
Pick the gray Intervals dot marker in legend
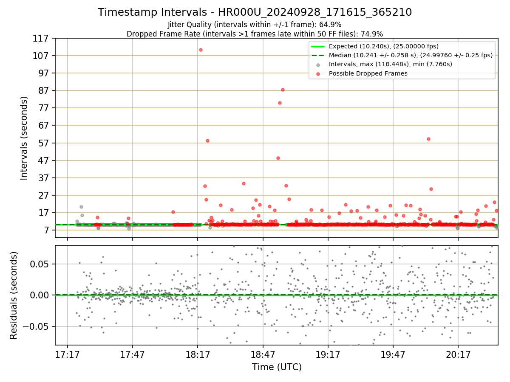coord(318,65)
